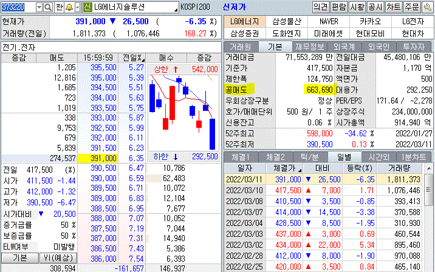Click the 관 interest-list button

click(60, 7)
